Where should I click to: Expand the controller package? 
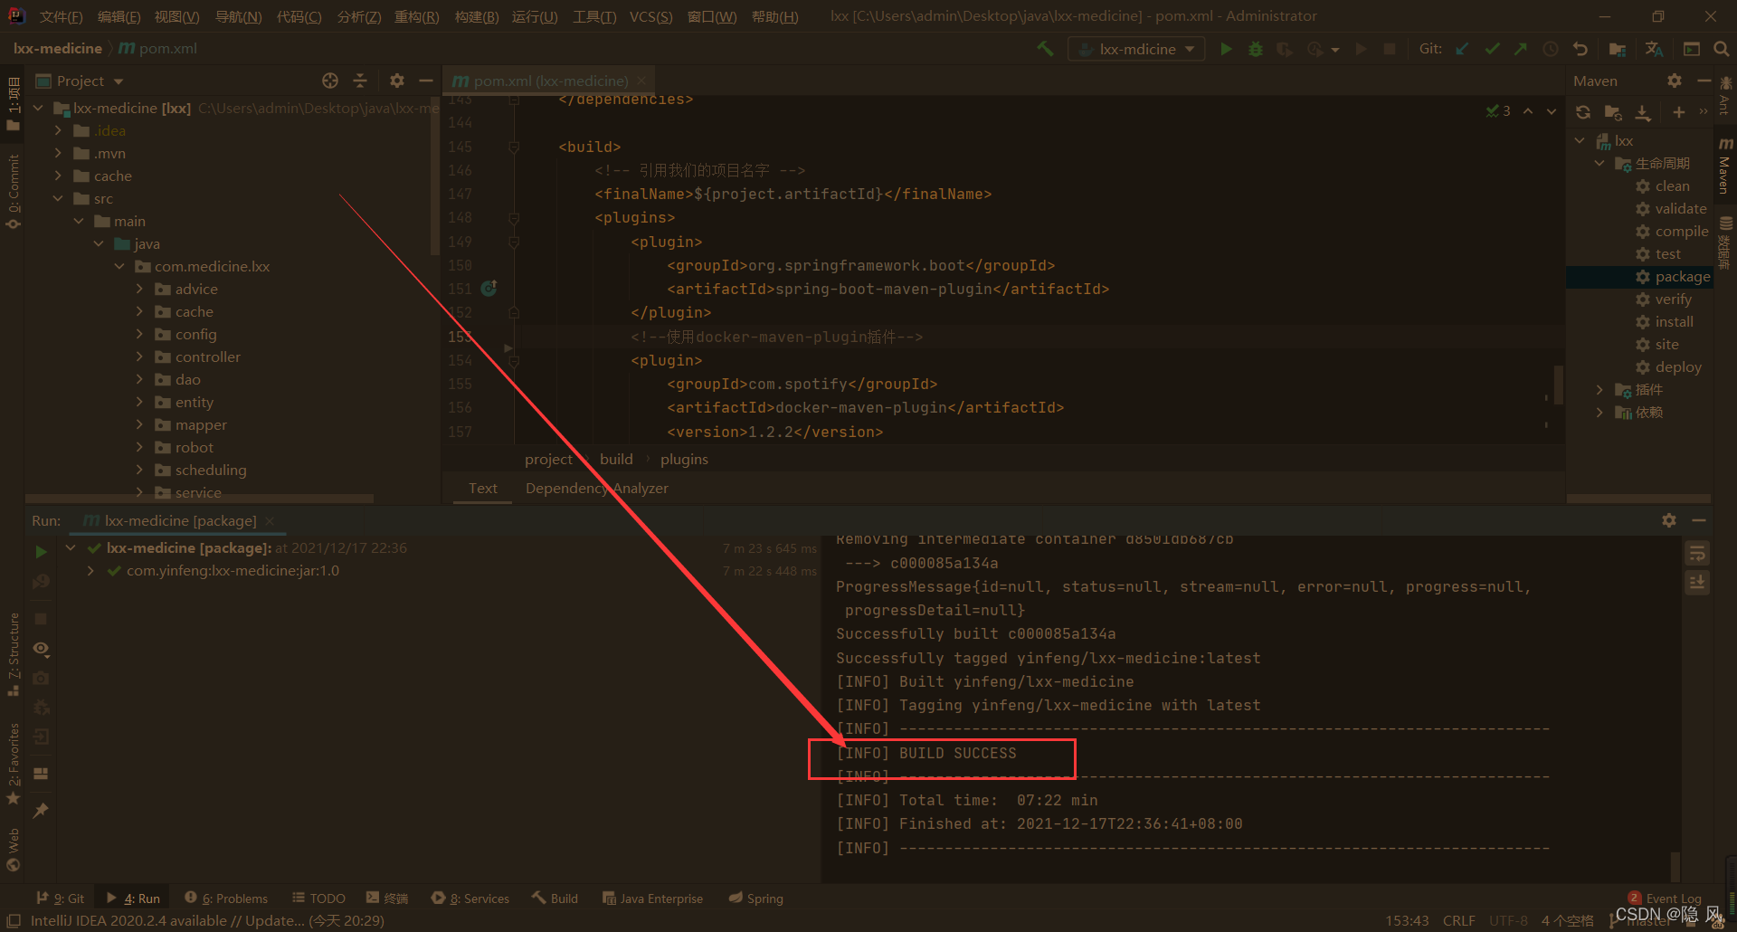[139, 357]
